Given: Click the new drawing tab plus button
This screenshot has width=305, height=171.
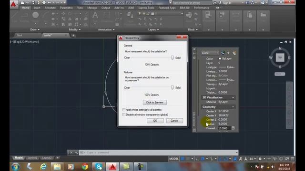Looking at the screenshot, I should coord(73,35).
